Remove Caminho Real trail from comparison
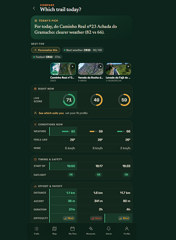This screenshot has width=176, height=240. tap(73, 66)
